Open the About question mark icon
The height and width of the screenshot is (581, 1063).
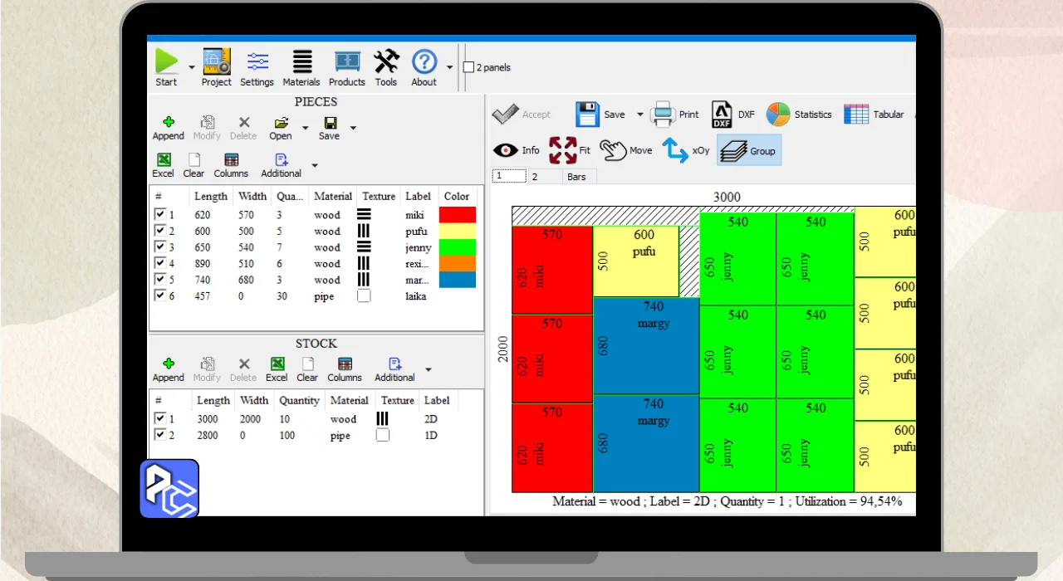(424, 61)
